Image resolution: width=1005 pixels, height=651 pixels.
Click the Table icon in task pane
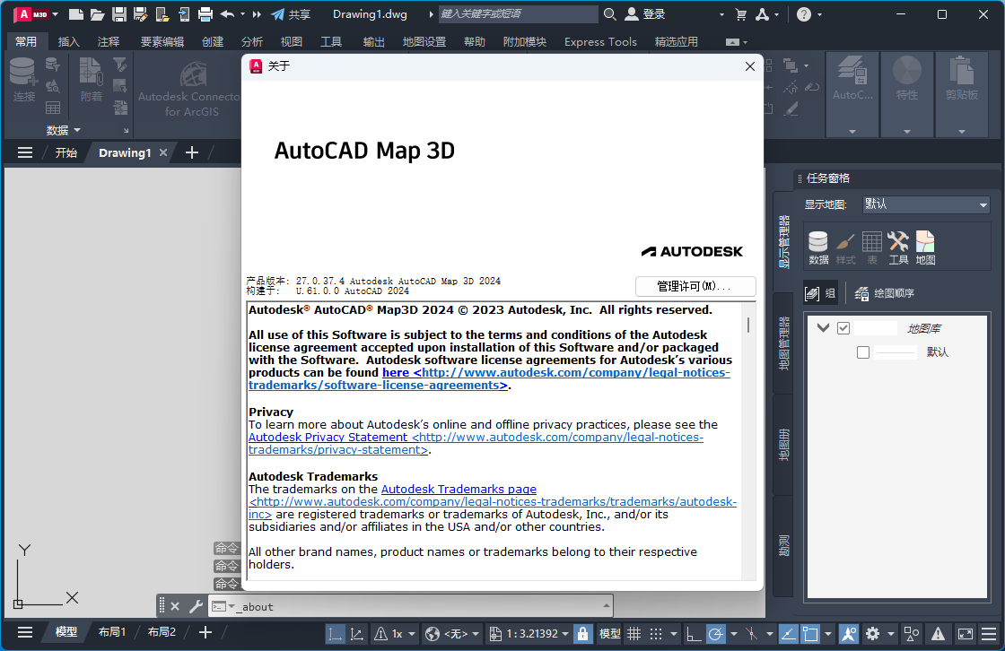coord(871,247)
